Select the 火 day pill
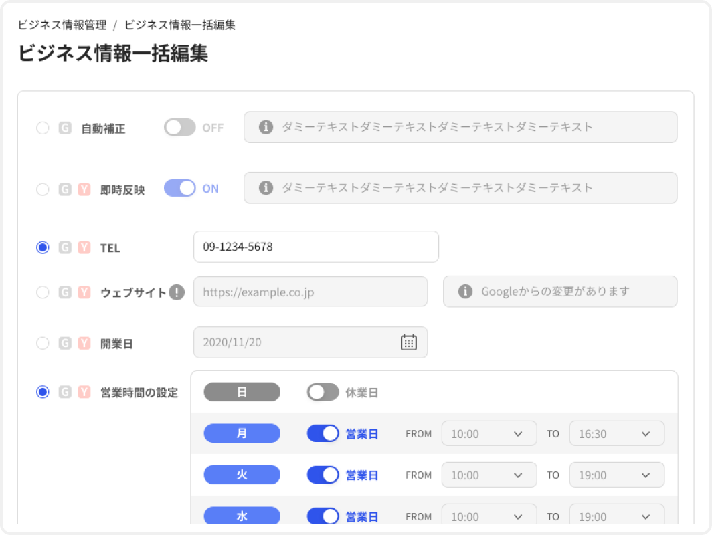 pyautogui.click(x=242, y=475)
